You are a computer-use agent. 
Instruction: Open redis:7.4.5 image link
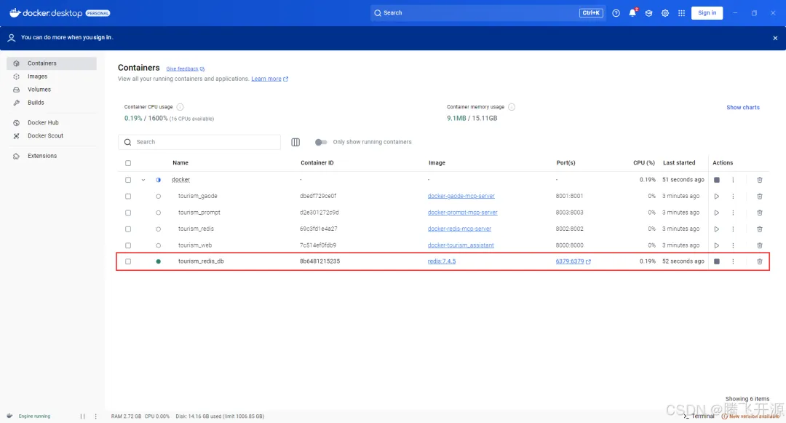442,261
